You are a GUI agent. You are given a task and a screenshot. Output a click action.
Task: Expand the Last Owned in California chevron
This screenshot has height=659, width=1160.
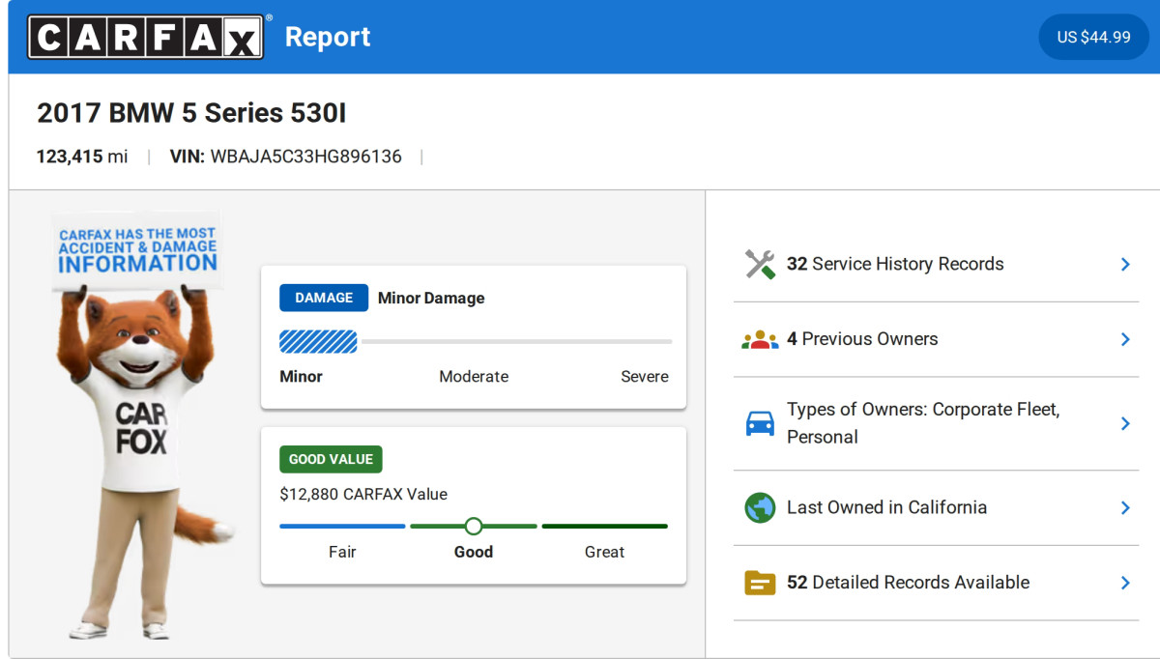pos(1125,507)
